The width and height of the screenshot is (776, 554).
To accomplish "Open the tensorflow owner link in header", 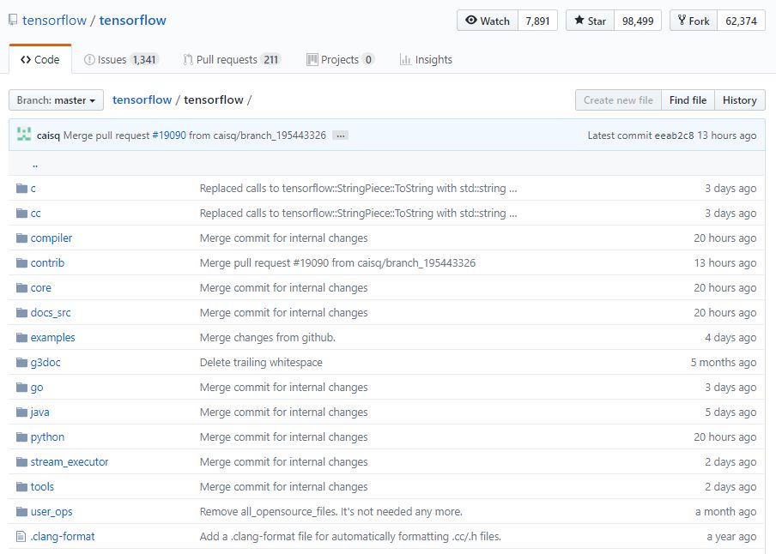I will click(x=54, y=21).
